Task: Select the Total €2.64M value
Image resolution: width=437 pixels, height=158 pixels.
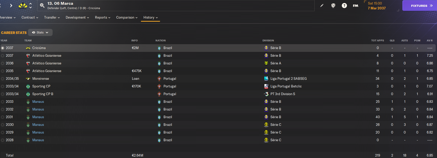Action: tap(137, 155)
